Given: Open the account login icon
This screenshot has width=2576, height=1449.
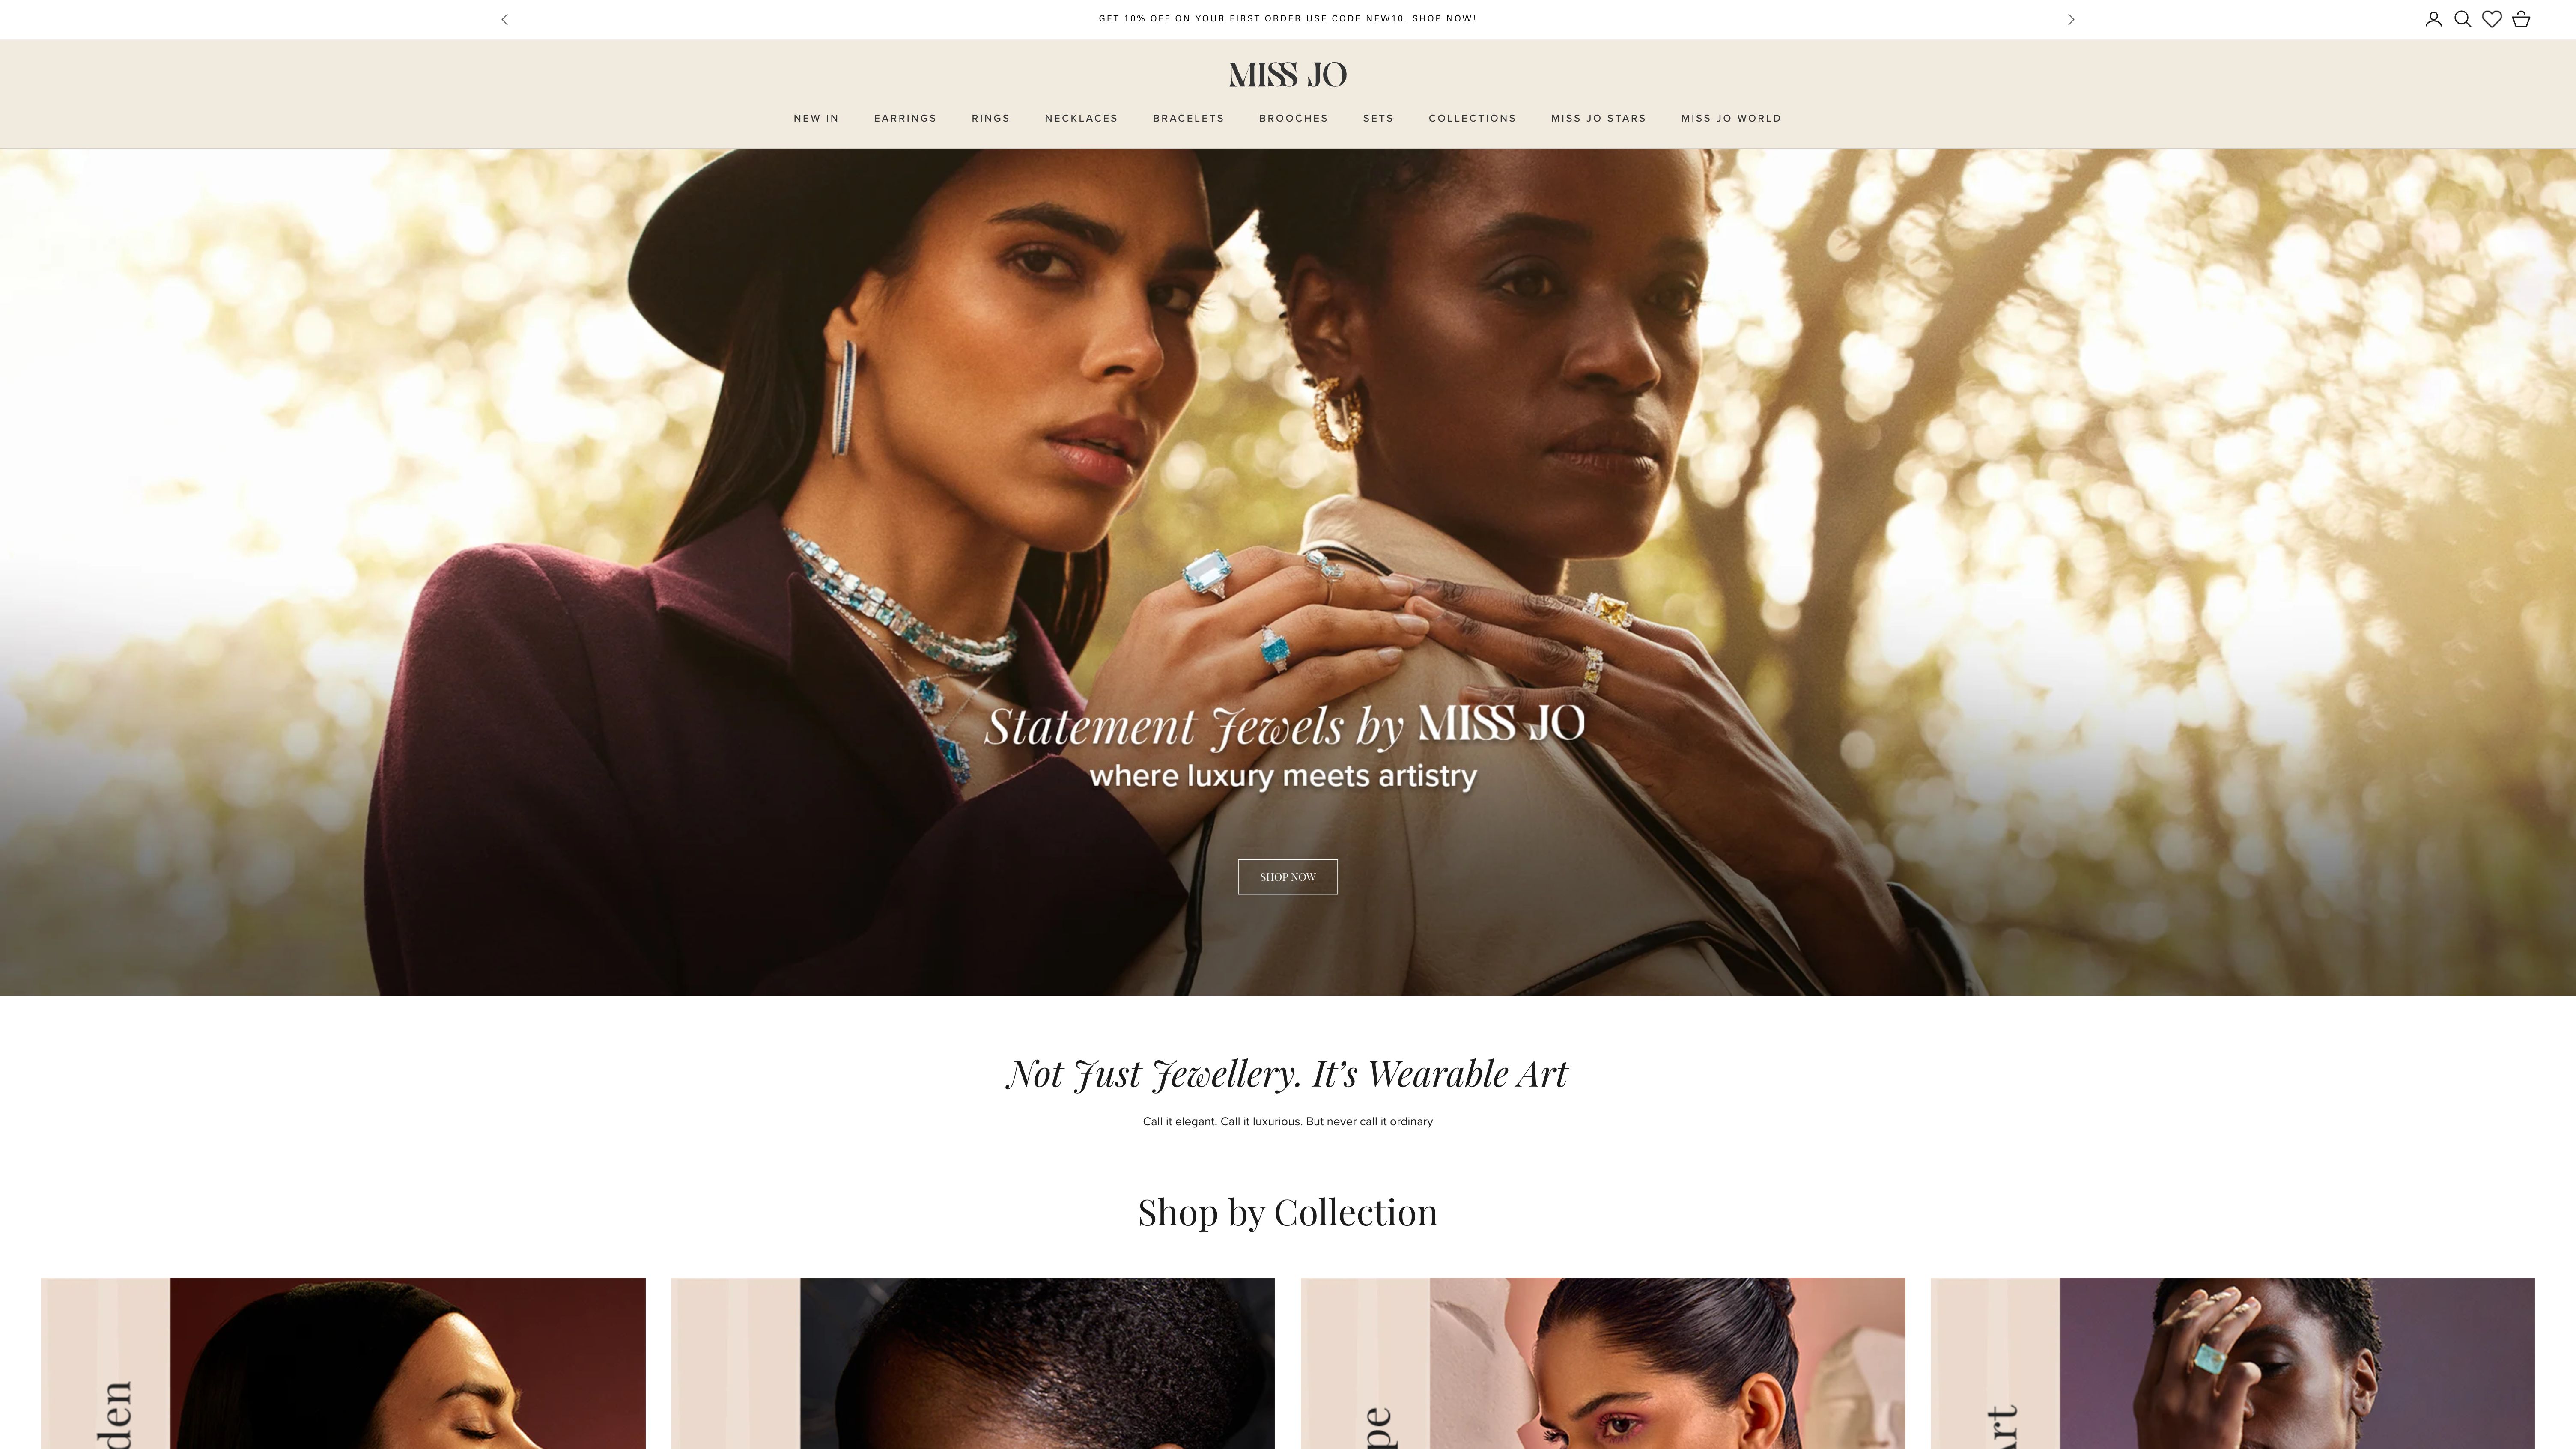Looking at the screenshot, I should tap(2433, 19).
